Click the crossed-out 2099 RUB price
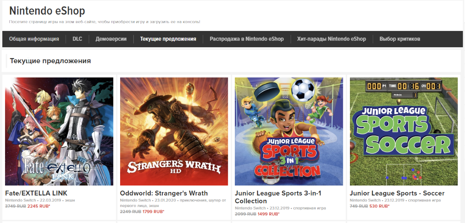465x223 pixels. pos(245,214)
